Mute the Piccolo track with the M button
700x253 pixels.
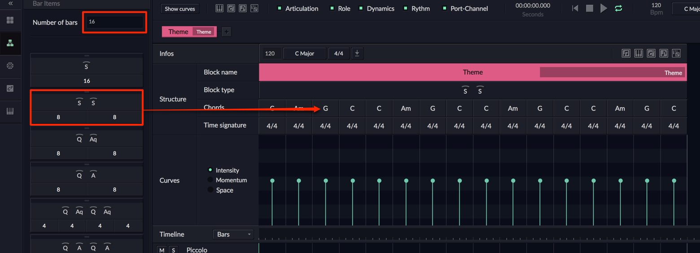tap(162, 250)
